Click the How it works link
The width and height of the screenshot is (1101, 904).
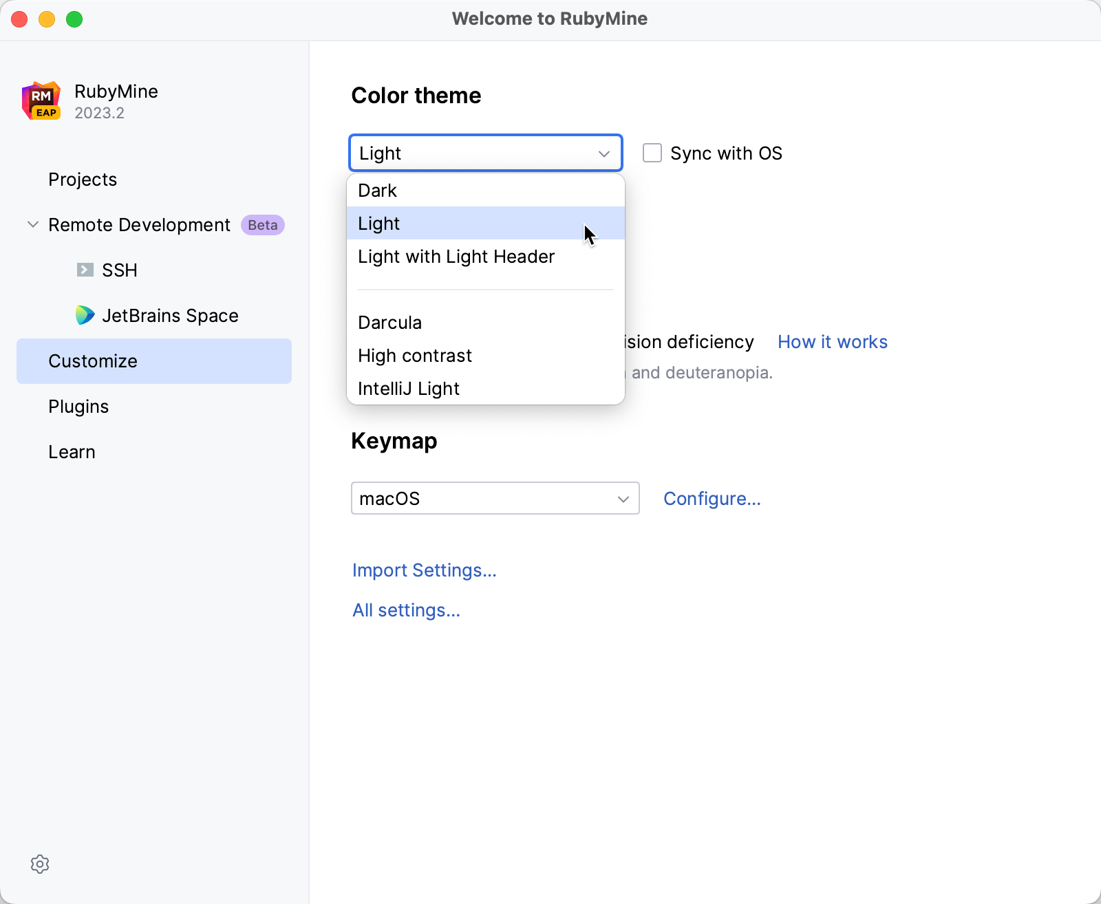pyautogui.click(x=832, y=342)
